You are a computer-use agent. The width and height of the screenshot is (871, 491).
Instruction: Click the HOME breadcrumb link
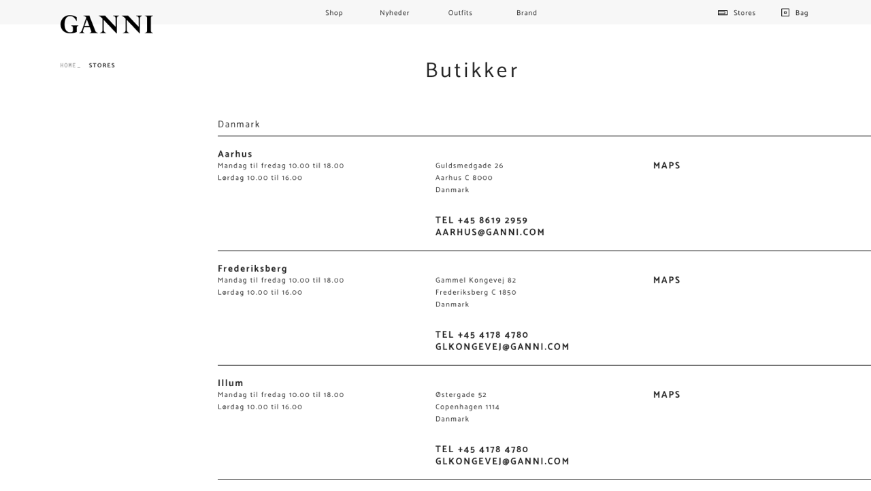(x=68, y=65)
